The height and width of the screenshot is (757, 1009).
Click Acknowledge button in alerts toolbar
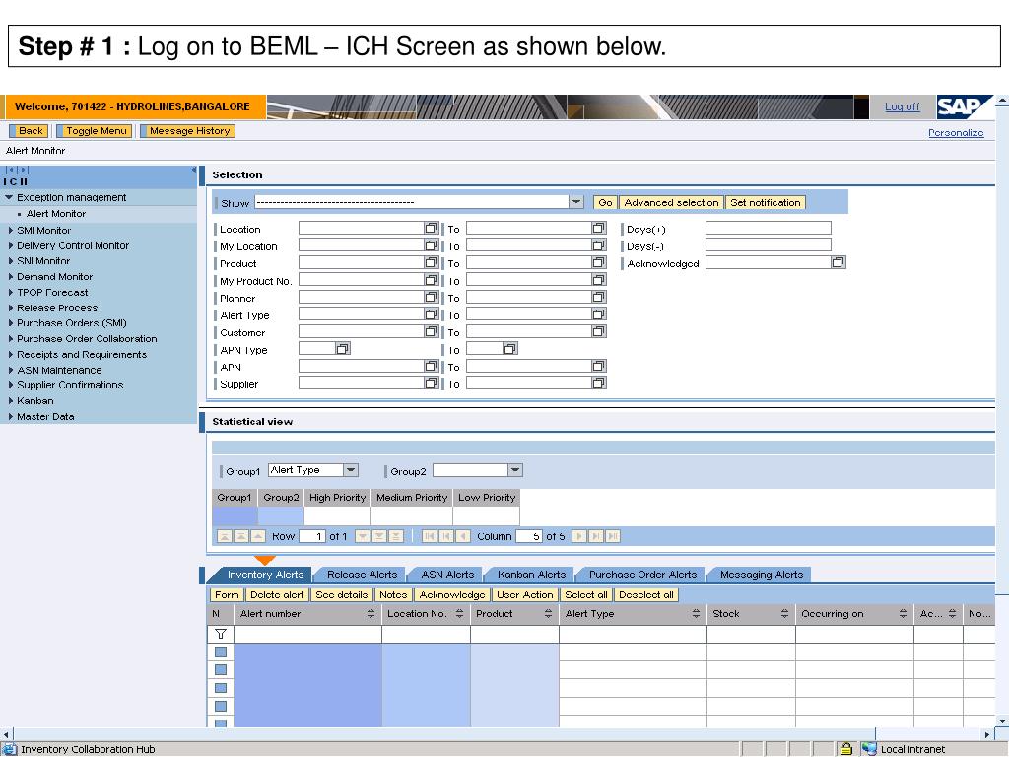451,594
